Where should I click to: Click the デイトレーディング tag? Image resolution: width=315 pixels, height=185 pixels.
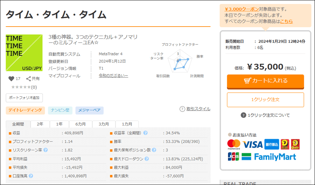point(25,111)
